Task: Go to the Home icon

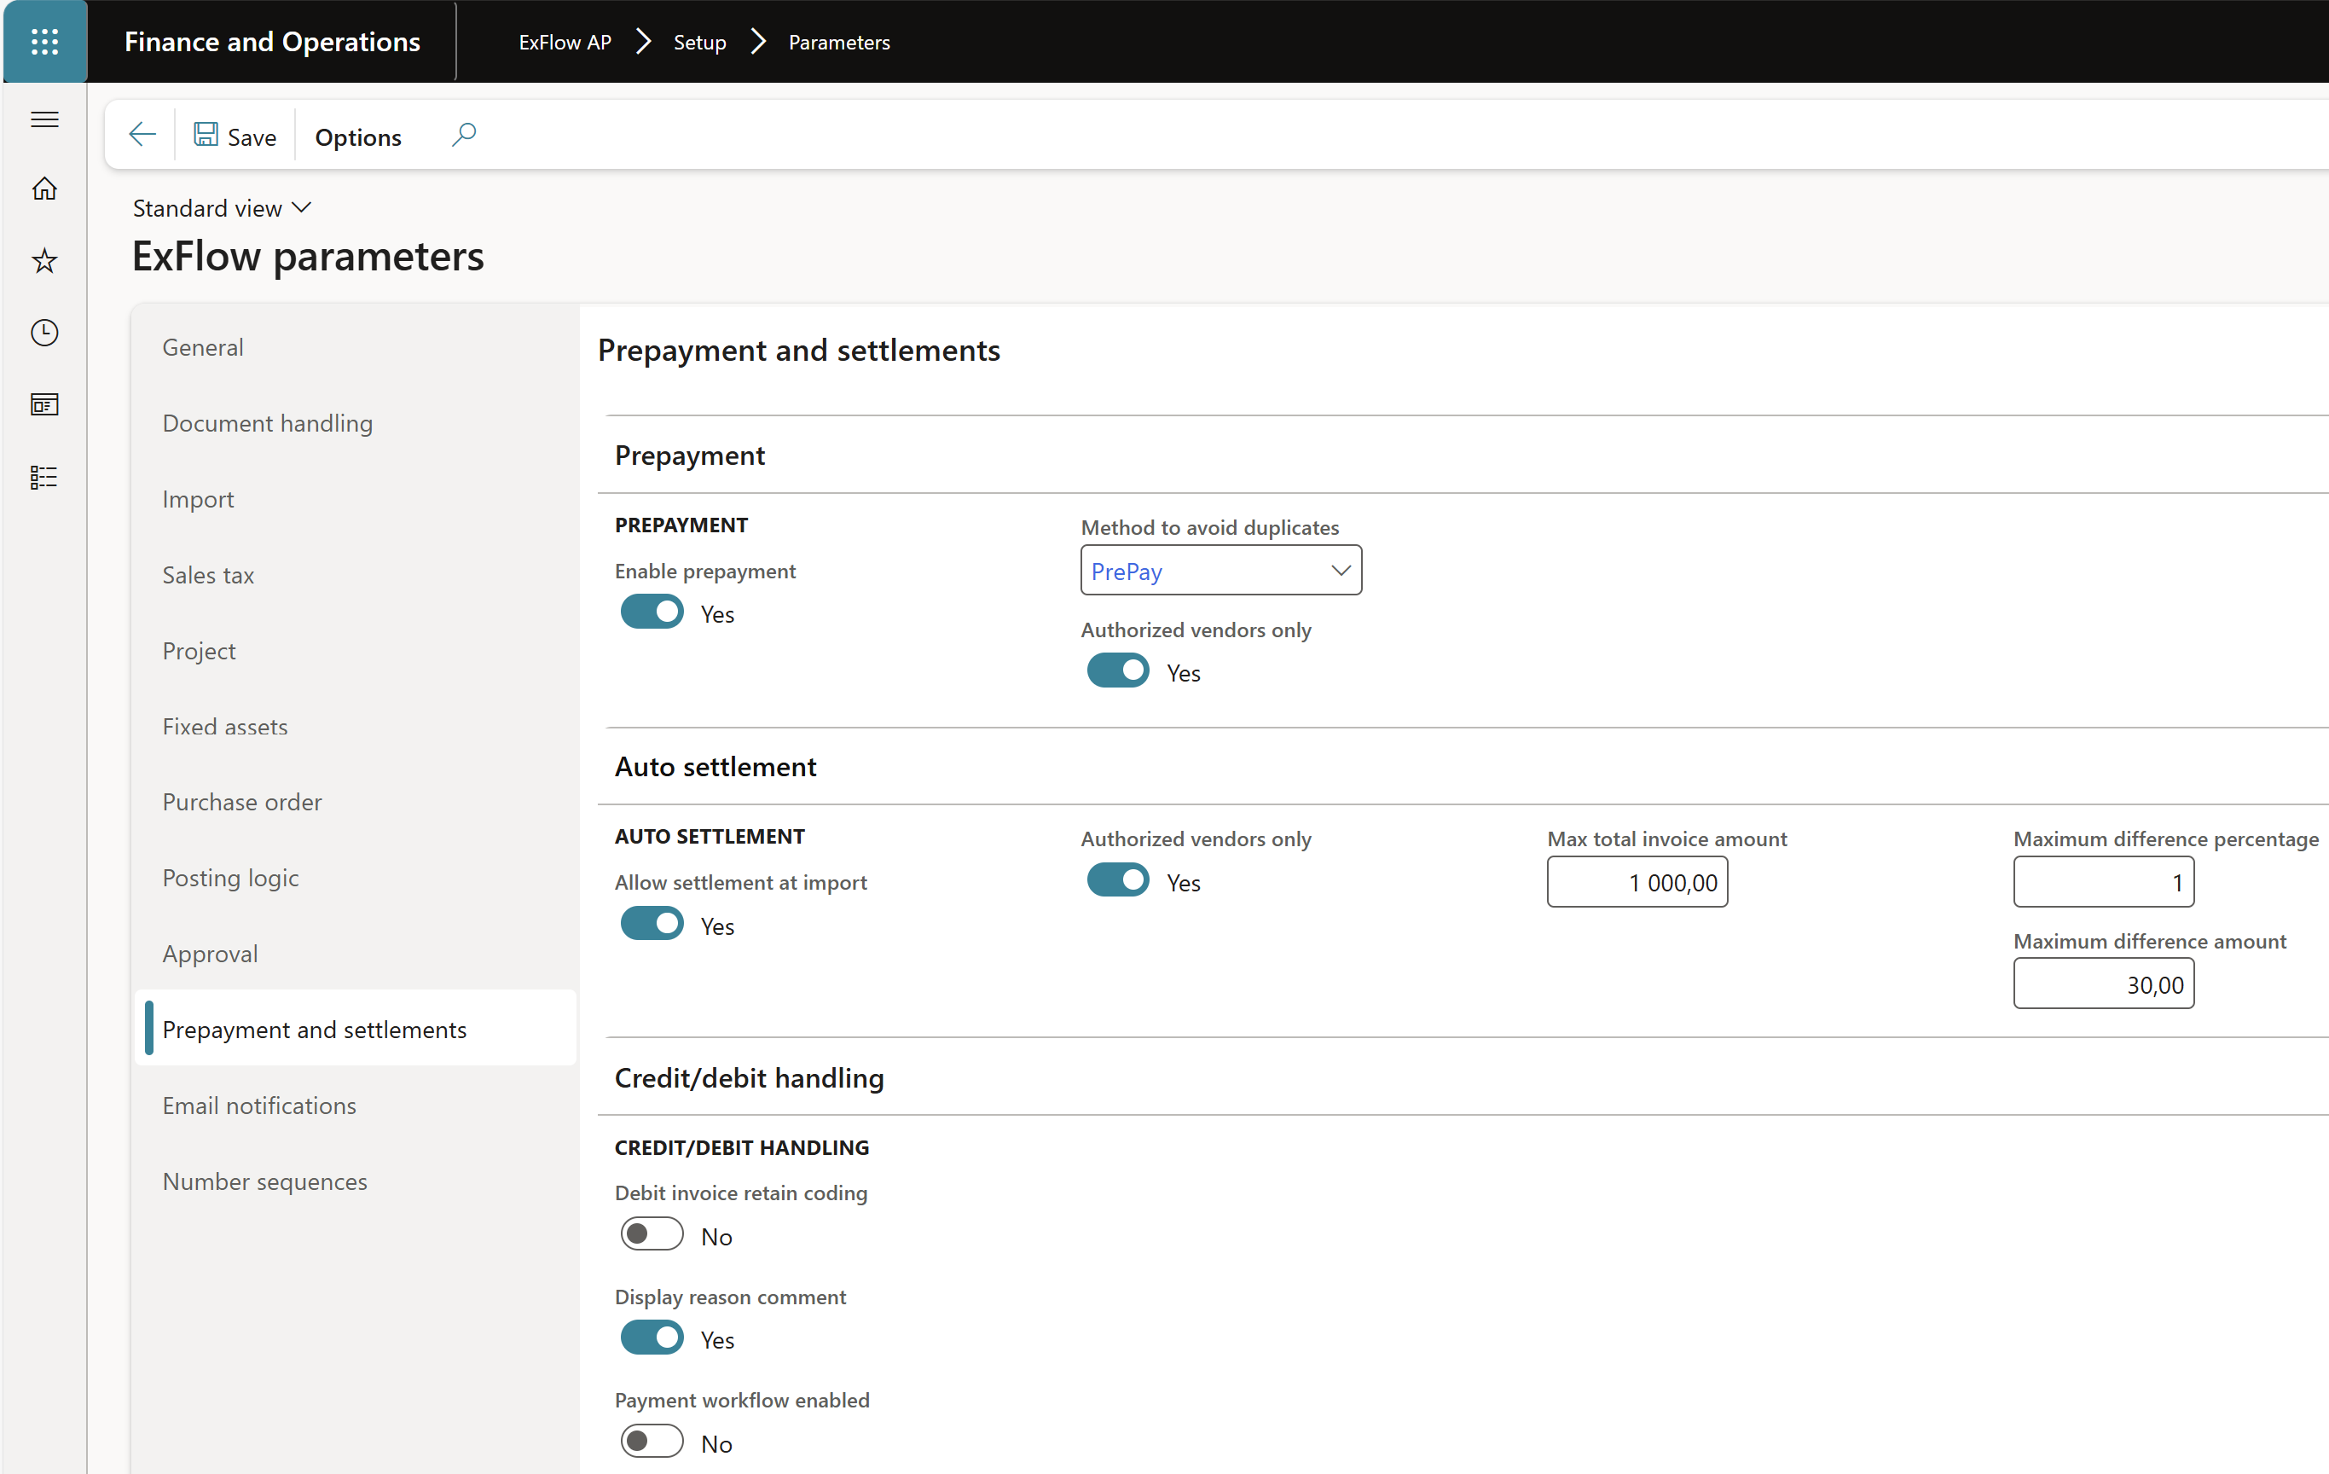Action: tap(44, 189)
